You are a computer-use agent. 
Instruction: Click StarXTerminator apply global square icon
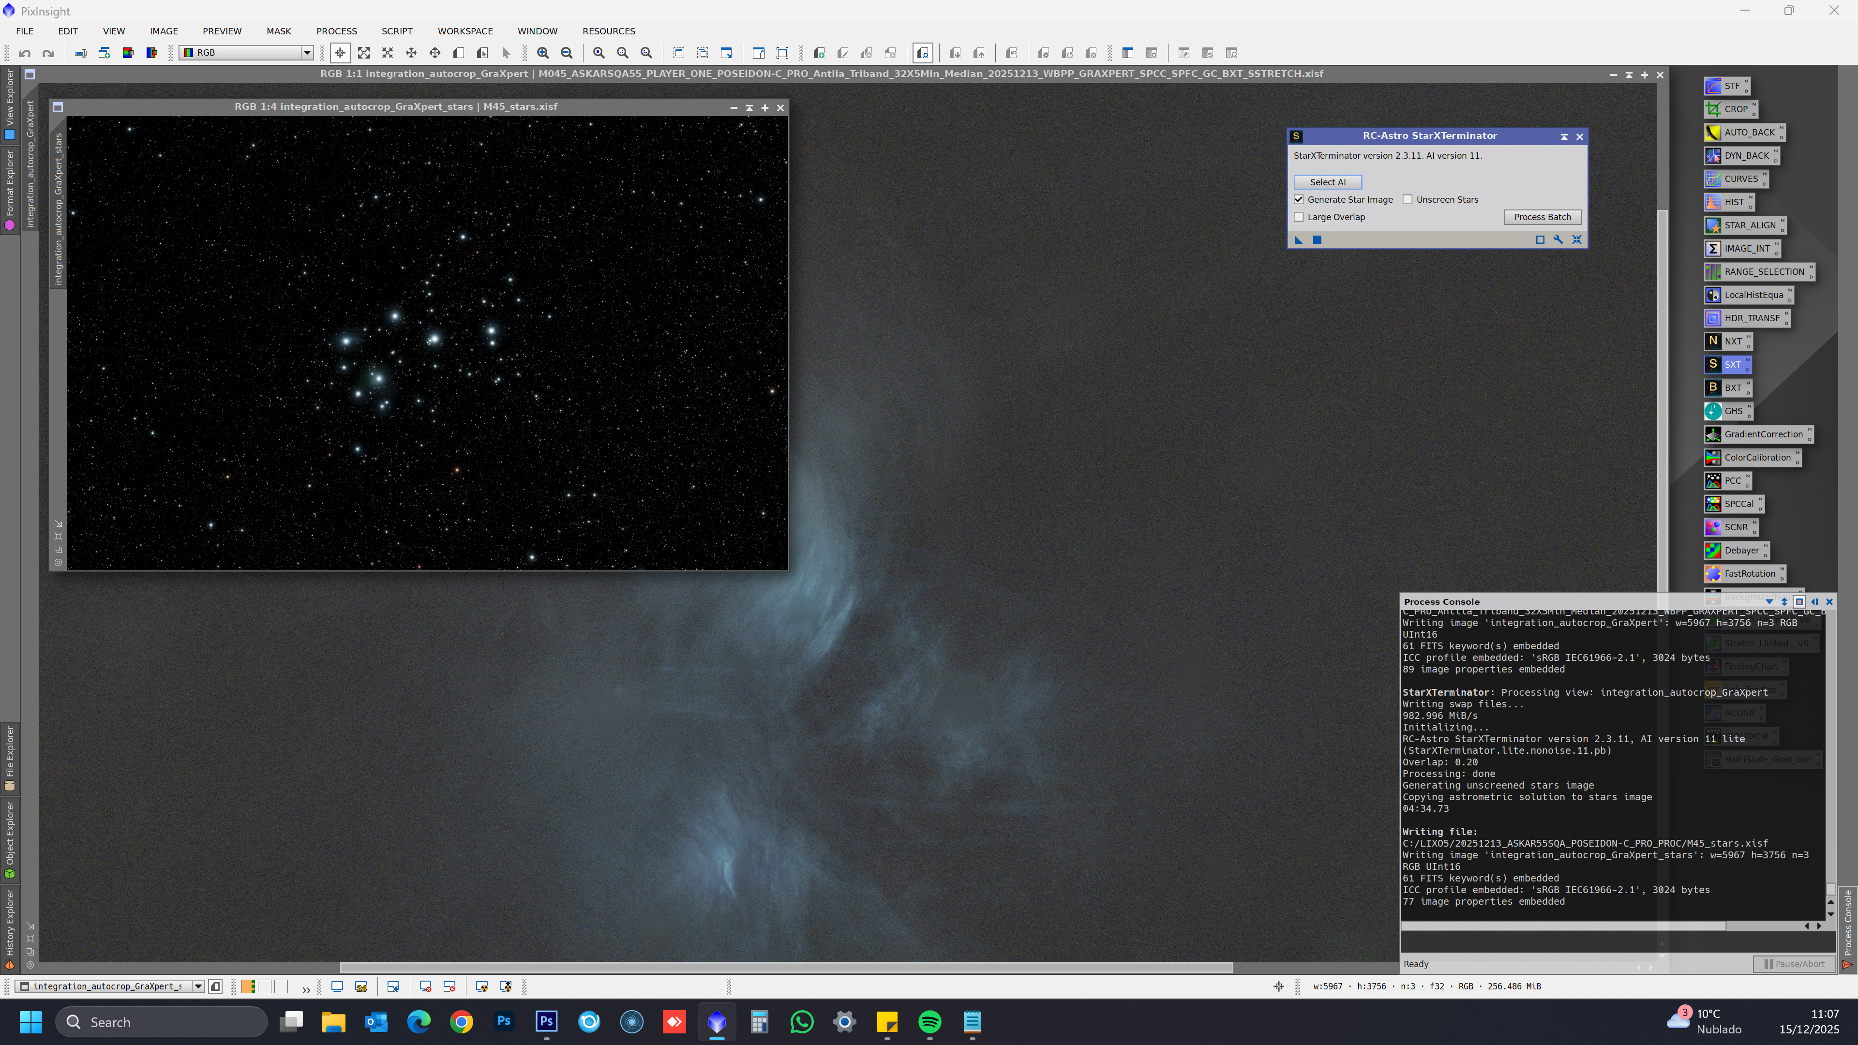point(1317,240)
